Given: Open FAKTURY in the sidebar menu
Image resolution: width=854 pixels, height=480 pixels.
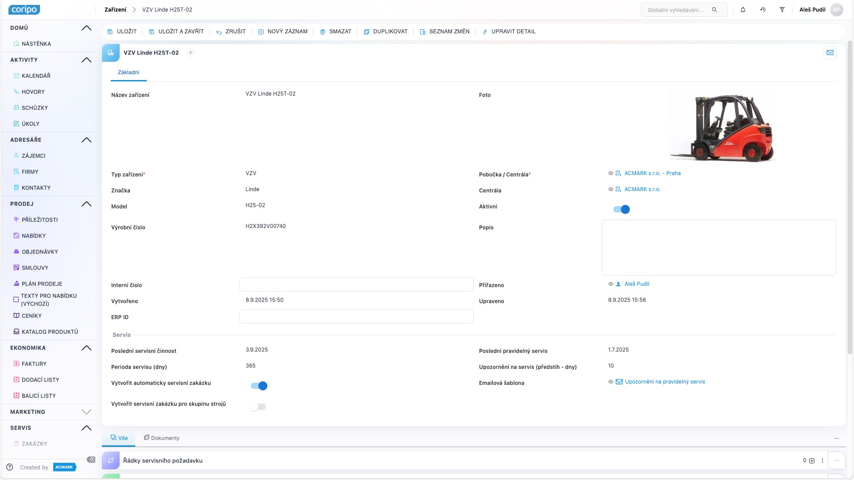Looking at the screenshot, I should (x=34, y=364).
